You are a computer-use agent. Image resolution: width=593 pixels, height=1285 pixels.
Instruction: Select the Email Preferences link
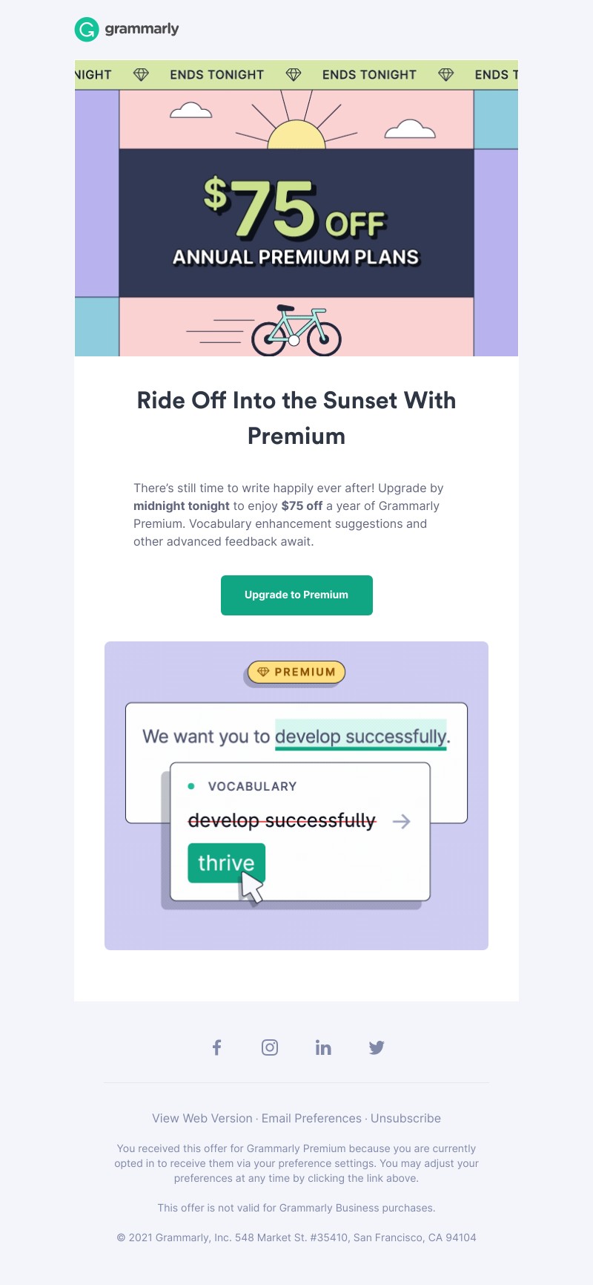tap(311, 1118)
